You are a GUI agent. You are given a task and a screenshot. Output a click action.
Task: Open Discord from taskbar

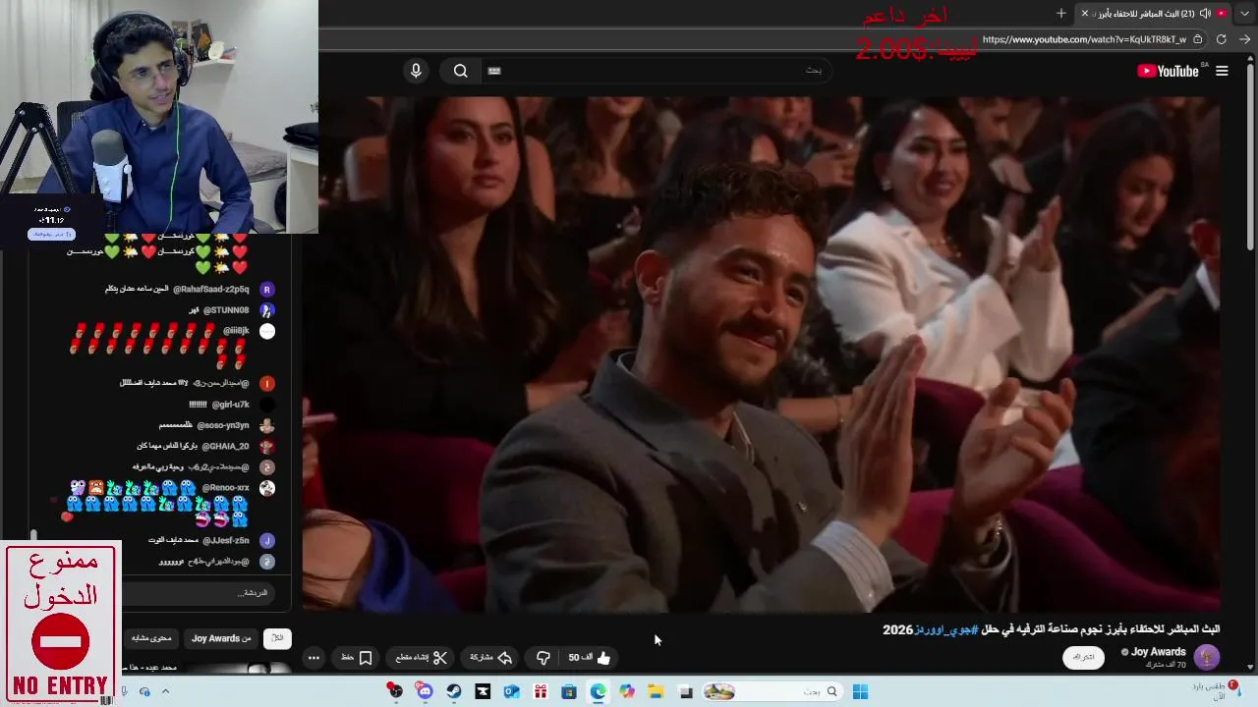425,691
